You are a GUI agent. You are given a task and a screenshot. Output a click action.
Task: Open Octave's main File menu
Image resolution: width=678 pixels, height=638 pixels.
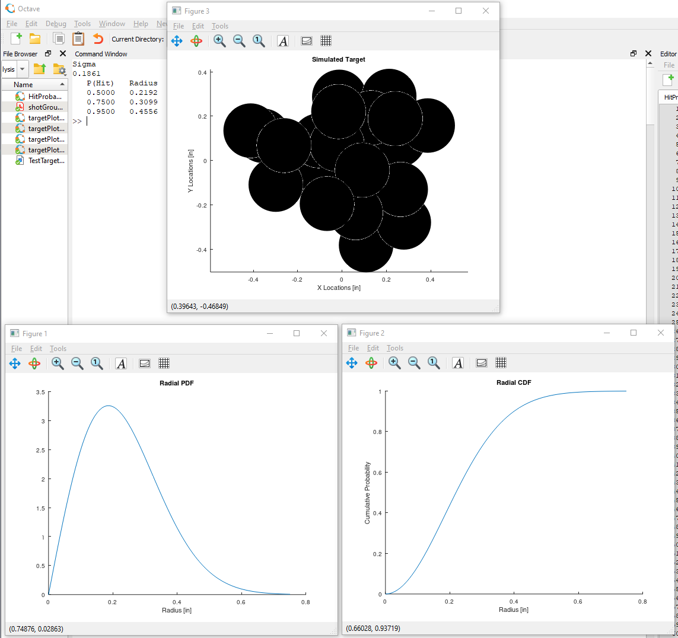(12, 24)
